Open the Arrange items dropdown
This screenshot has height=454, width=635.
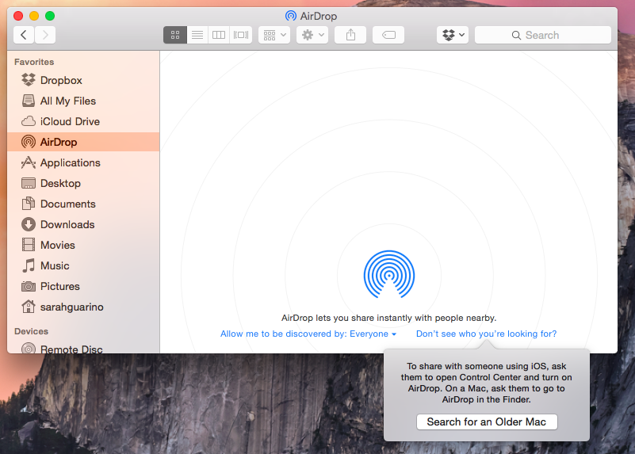[x=274, y=35]
